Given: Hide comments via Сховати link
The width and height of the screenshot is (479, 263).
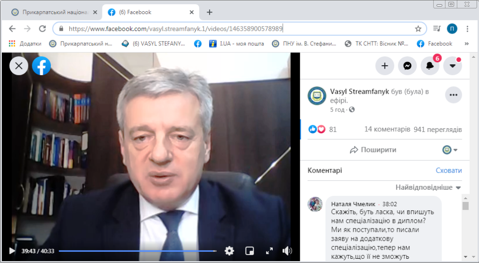Looking at the screenshot, I should 449,171.
